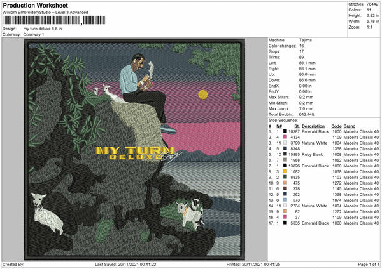Click the 'Natural White' description in row 3
Viewport: 382px width, 269px height.
pos(315,143)
